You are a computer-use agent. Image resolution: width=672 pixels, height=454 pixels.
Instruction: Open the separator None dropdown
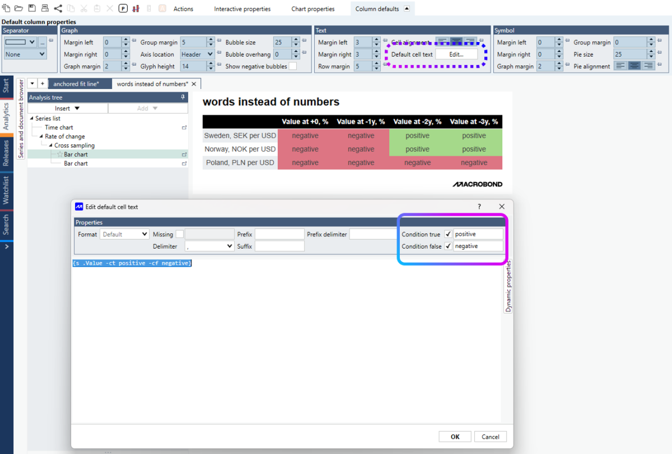coord(25,54)
